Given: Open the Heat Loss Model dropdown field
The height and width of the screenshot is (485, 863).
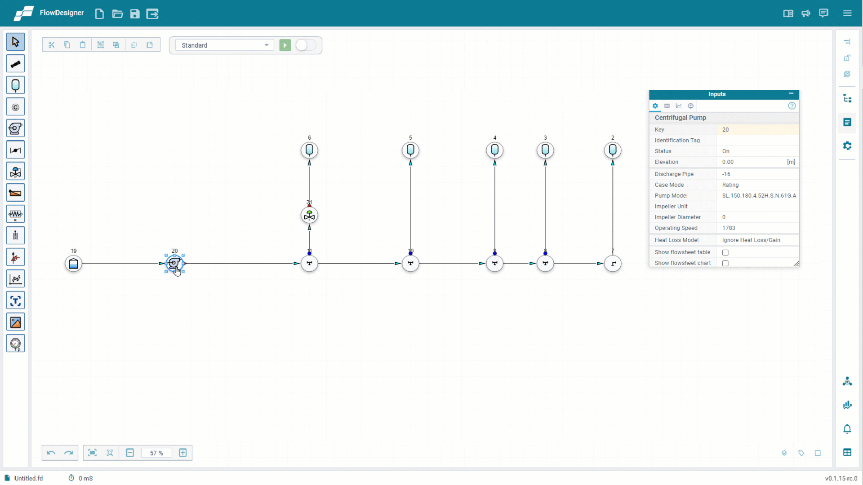Looking at the screenshot, I should click(x=757, y=240).
